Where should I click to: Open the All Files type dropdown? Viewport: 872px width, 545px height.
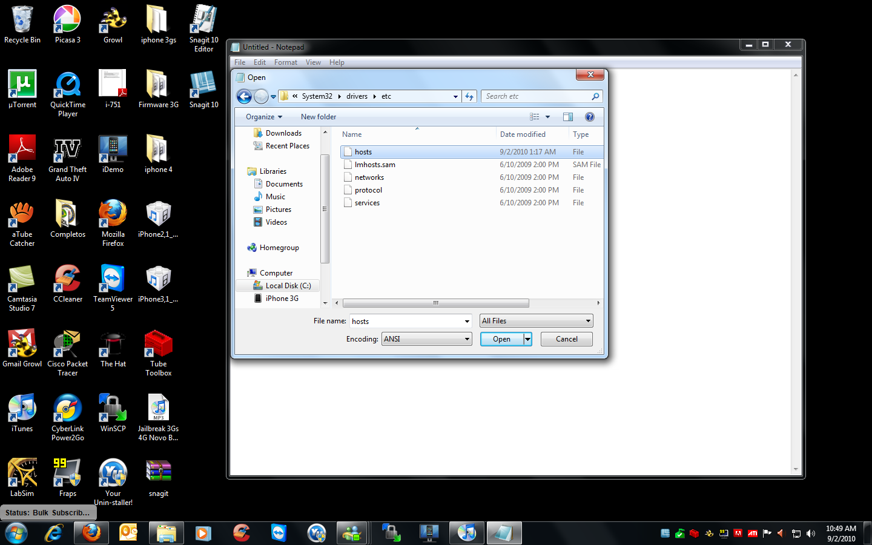[x=537, y=321]
